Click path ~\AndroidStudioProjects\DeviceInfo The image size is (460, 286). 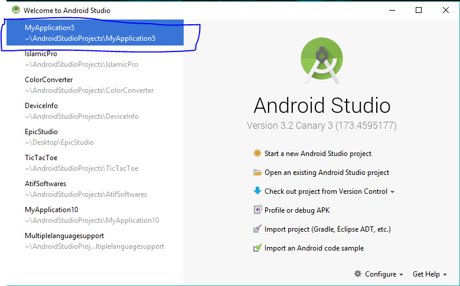point(81,116)
